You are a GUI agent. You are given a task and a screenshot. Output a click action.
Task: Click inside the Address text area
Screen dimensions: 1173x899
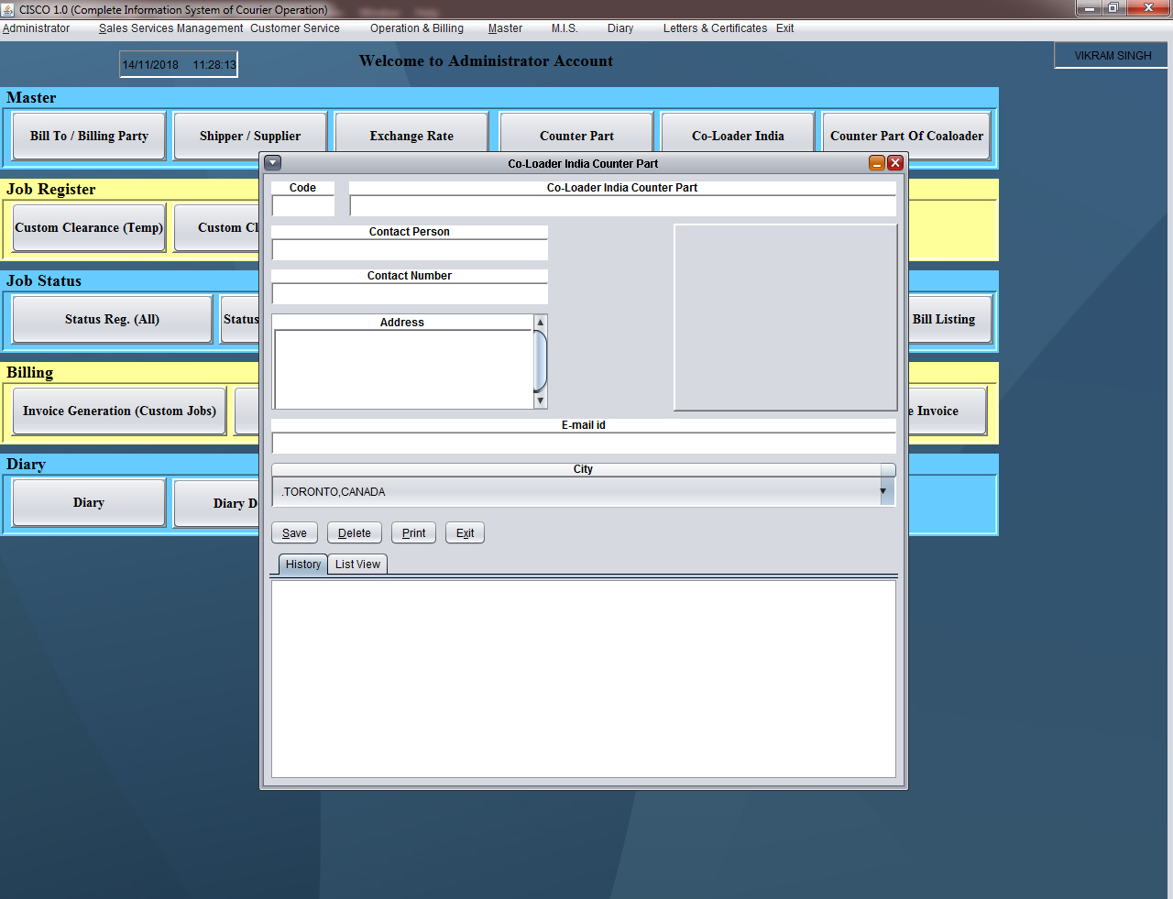[x=403, y=369]
